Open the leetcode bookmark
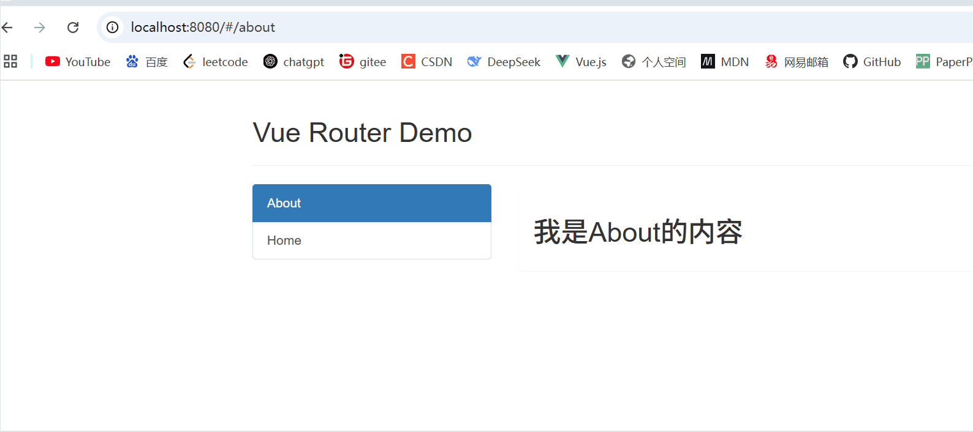The width and height of the screenshot is (973, 432). click(x=216, y=62)
